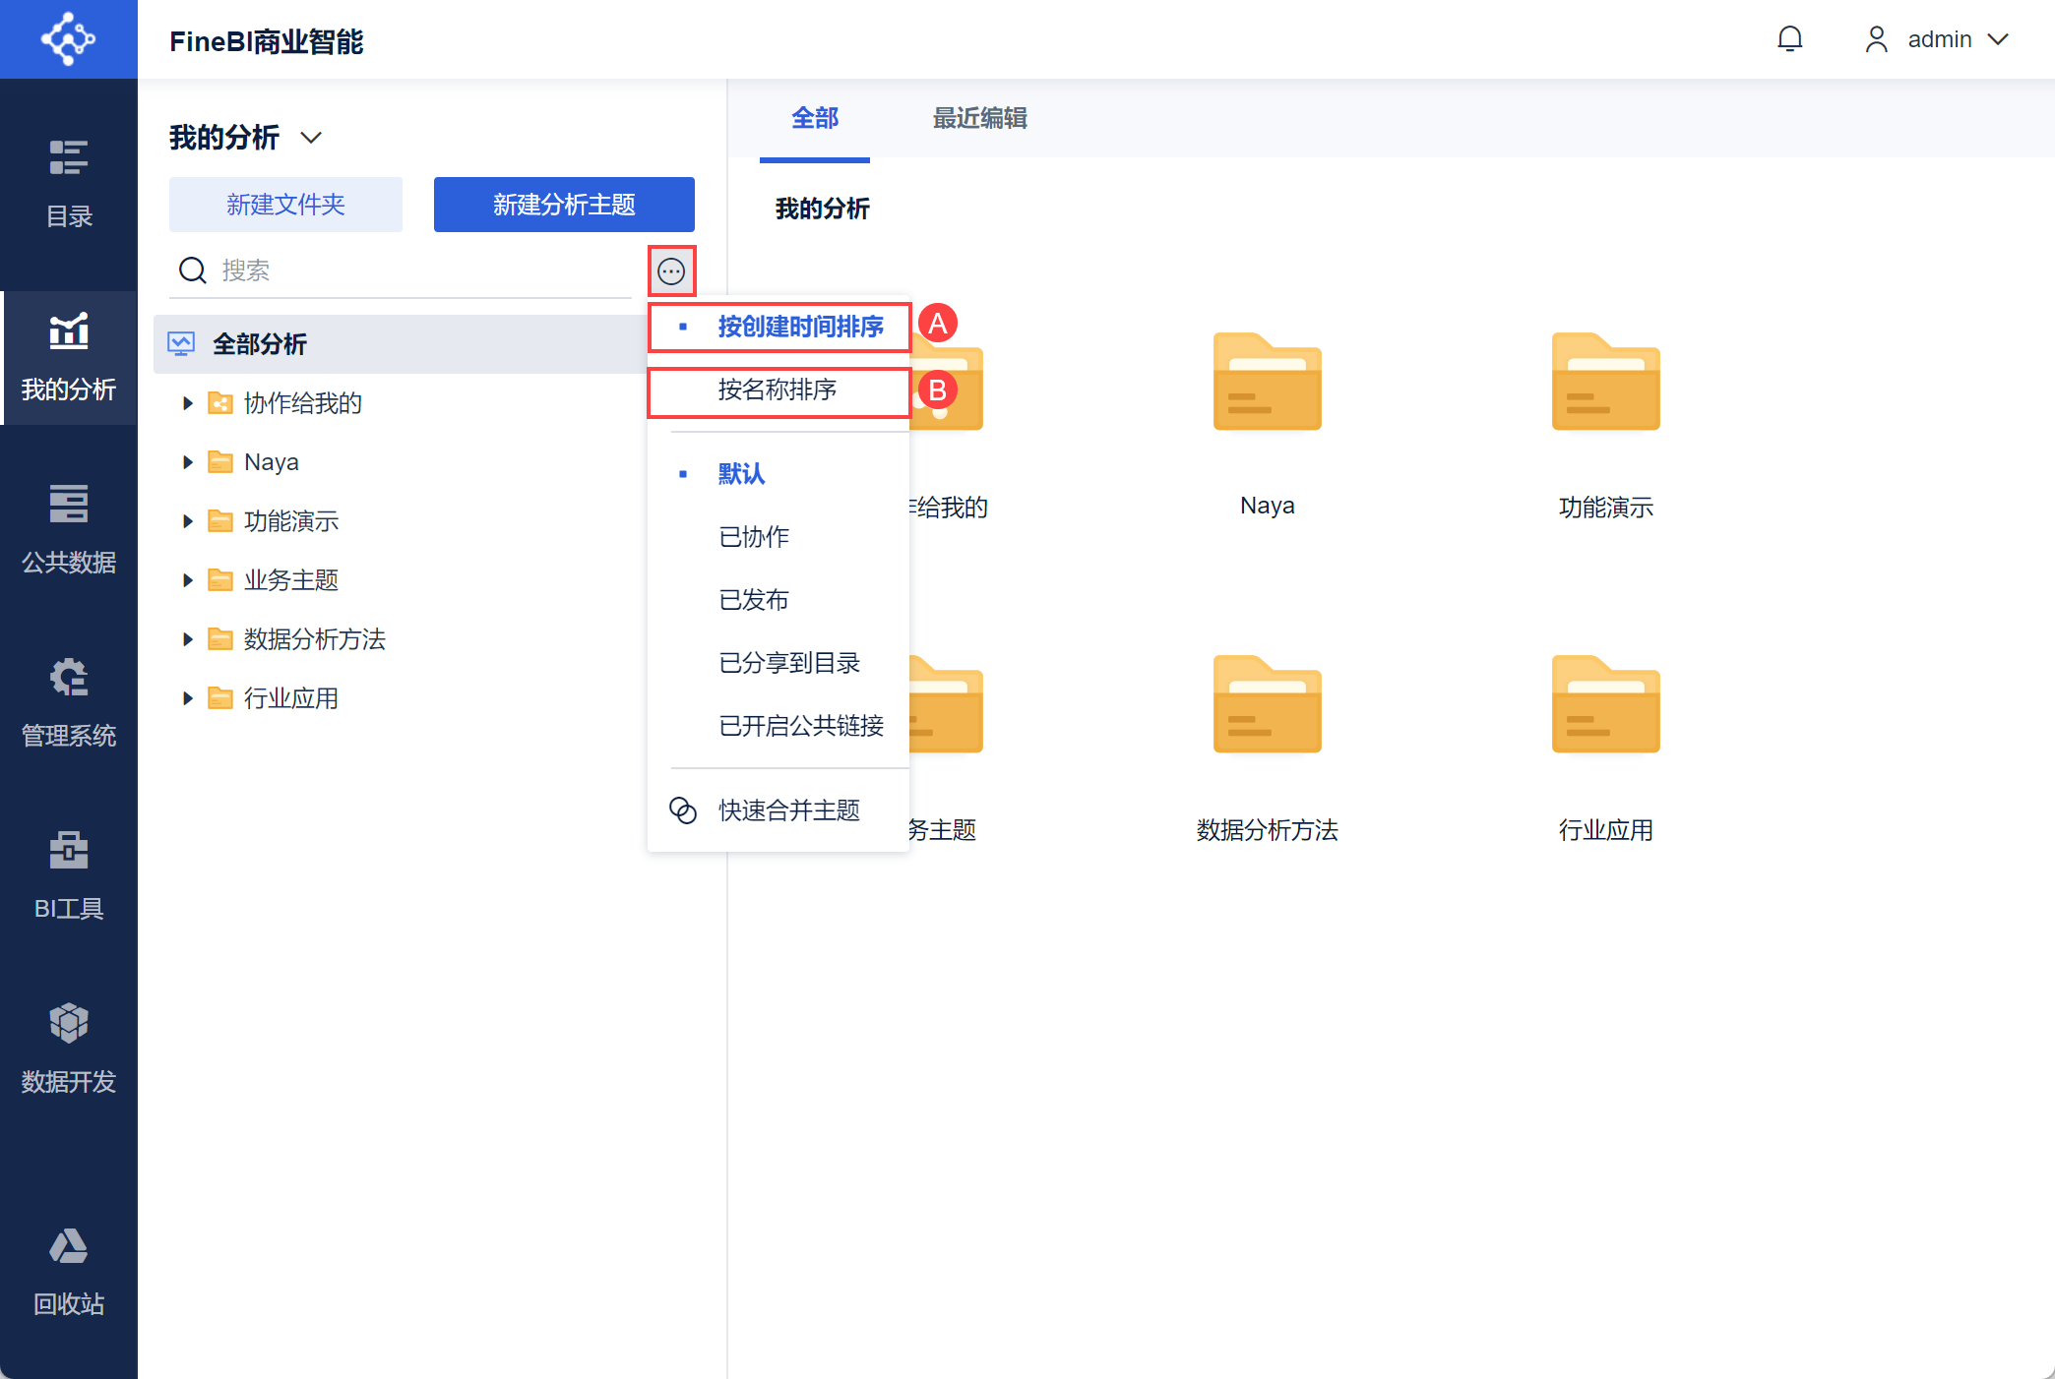Image resolution: width=2055 pixels, height=1379 pixels.
Task: Open the 目录 directory sidebar icon
Action: tap(69, 183)
